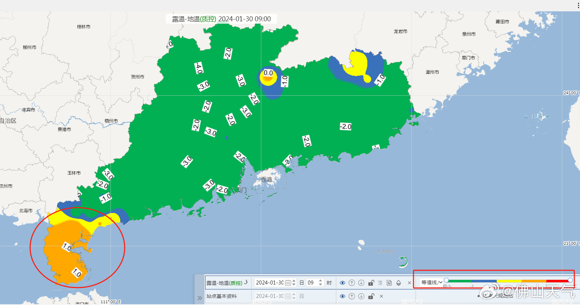Move 站点基本资料 layer up
The width and height of the screenshot is (580, 305).
coord(352,296)
